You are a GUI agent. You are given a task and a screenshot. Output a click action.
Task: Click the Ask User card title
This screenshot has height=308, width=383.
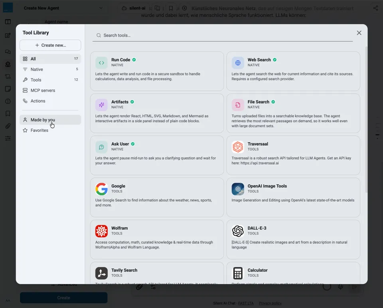(120, 144)
